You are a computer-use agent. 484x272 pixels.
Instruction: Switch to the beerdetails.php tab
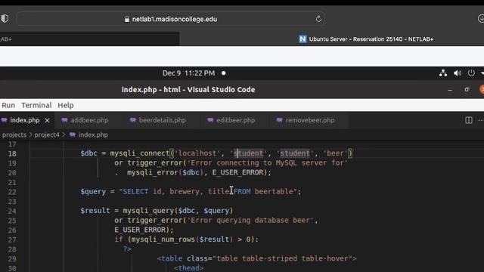point(162,120)
